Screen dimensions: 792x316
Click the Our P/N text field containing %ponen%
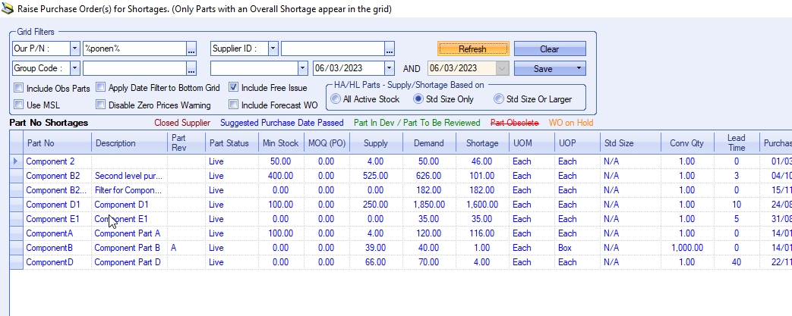click(134, 48)
